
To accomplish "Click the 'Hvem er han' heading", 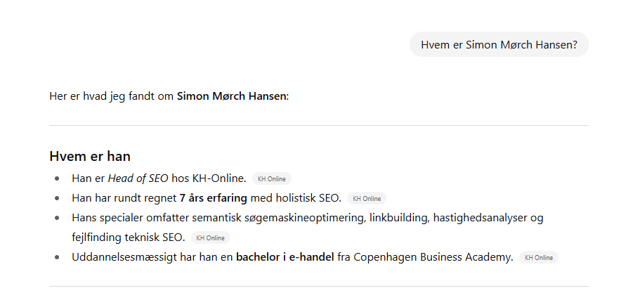I will 90,156.
